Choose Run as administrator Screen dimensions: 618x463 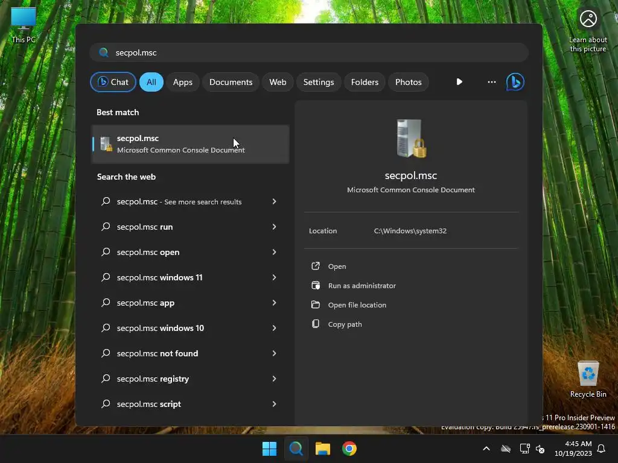click(x=362, y=286)
